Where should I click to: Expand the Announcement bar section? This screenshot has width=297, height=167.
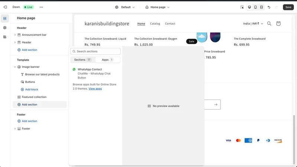point(15,35)
